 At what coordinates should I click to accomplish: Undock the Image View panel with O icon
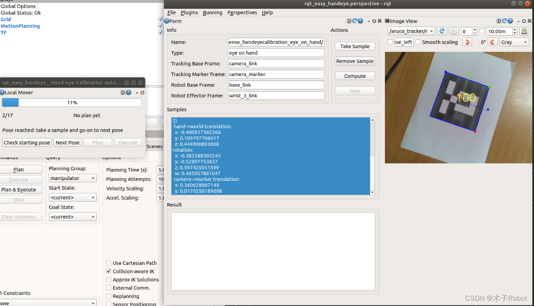524,21
